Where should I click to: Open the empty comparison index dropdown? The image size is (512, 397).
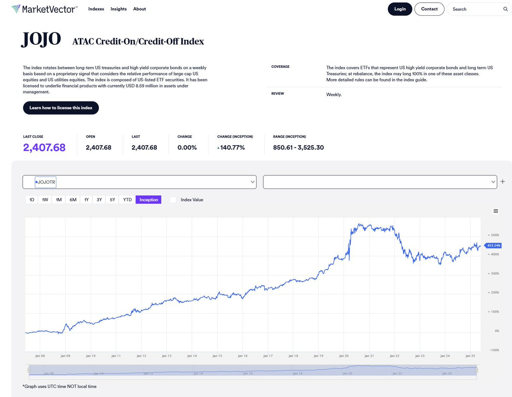pyautogui.click(x=380, y=182)
